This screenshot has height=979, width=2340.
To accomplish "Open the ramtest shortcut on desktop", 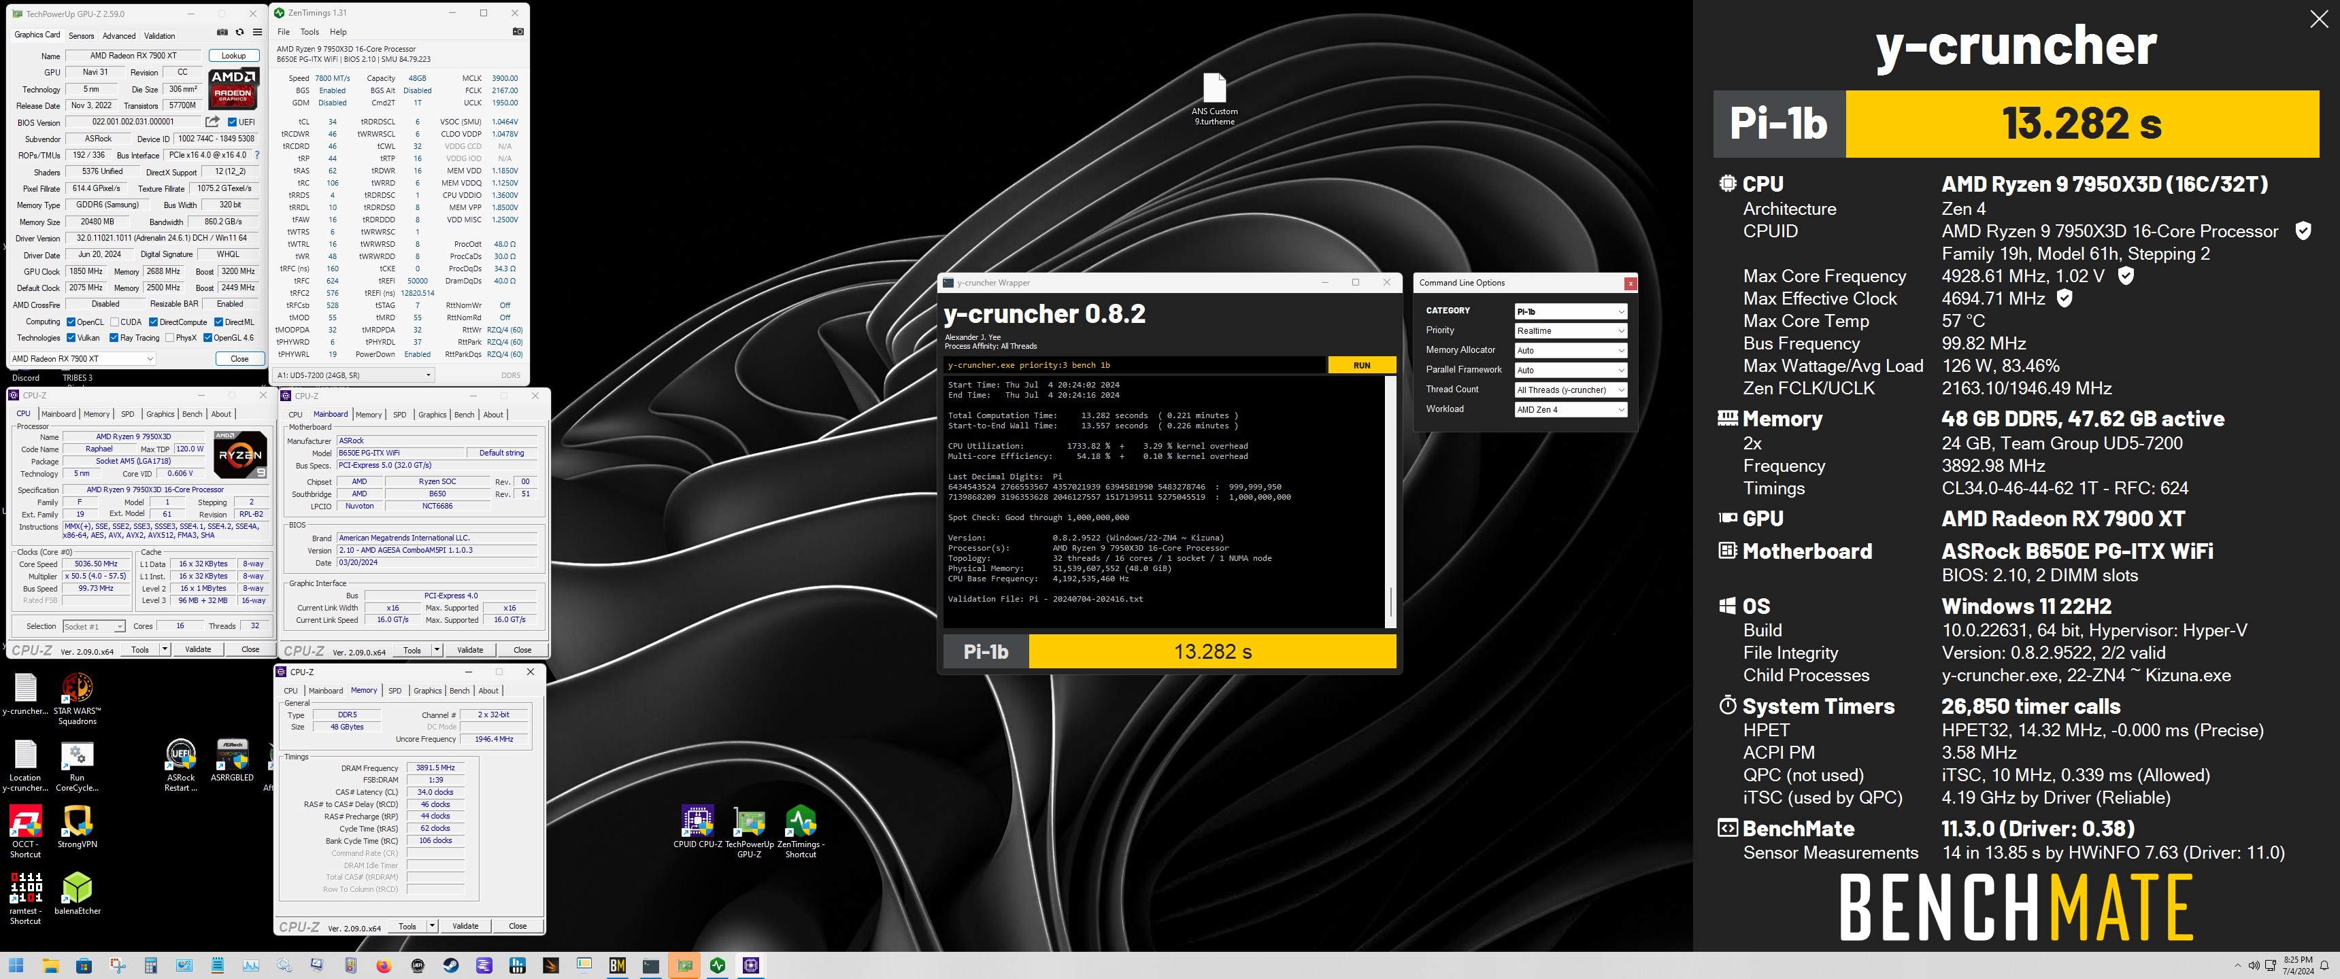I will pos(25,898).
